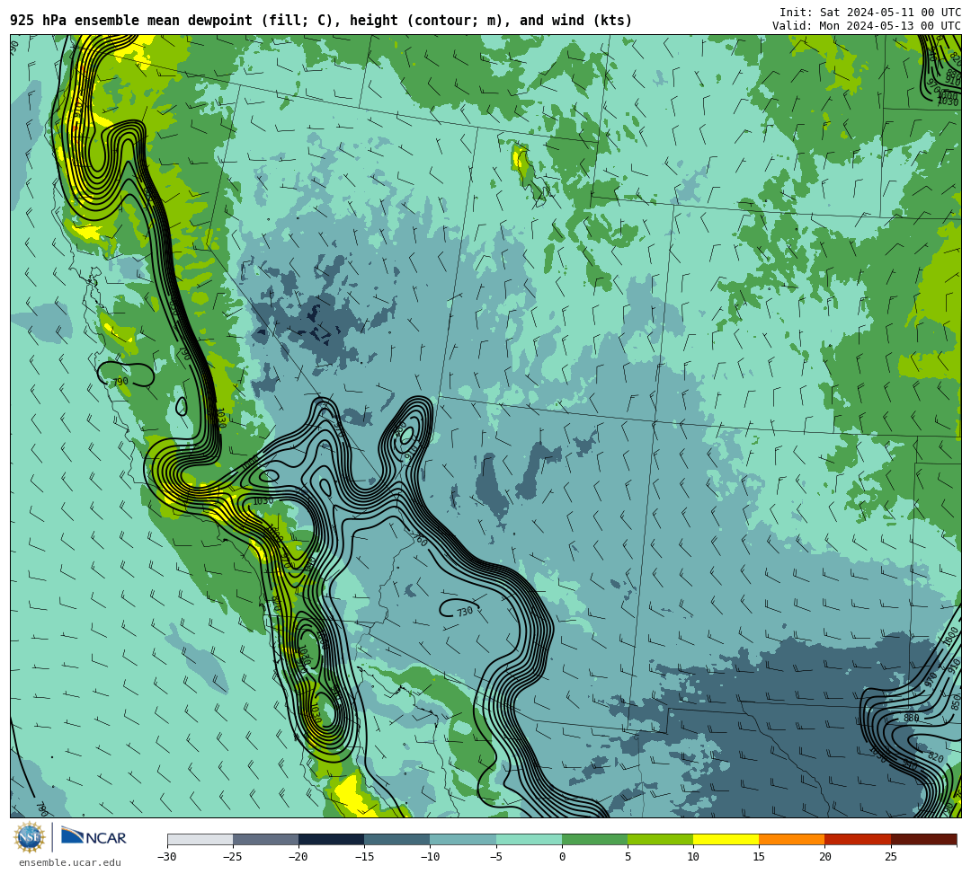The height and width of the screenshot is (874, 971).
Task: Click the dark brown colorbar swatch above 25
Action: click(924, 839)
